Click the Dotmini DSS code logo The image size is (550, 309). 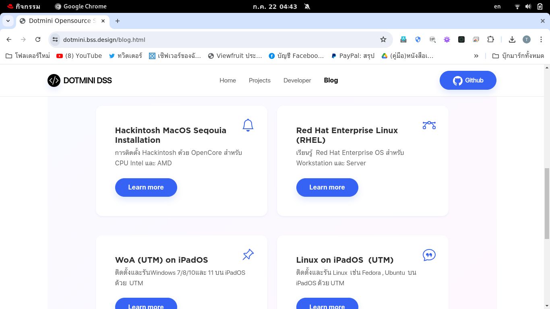(54, 80)
